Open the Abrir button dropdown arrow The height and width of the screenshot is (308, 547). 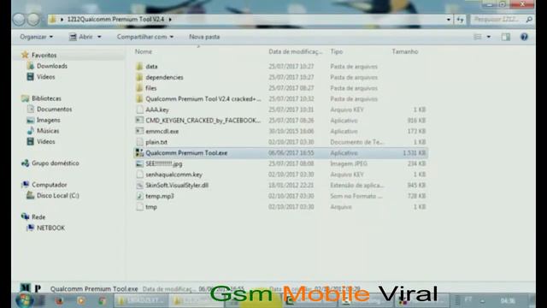point(99,37)
